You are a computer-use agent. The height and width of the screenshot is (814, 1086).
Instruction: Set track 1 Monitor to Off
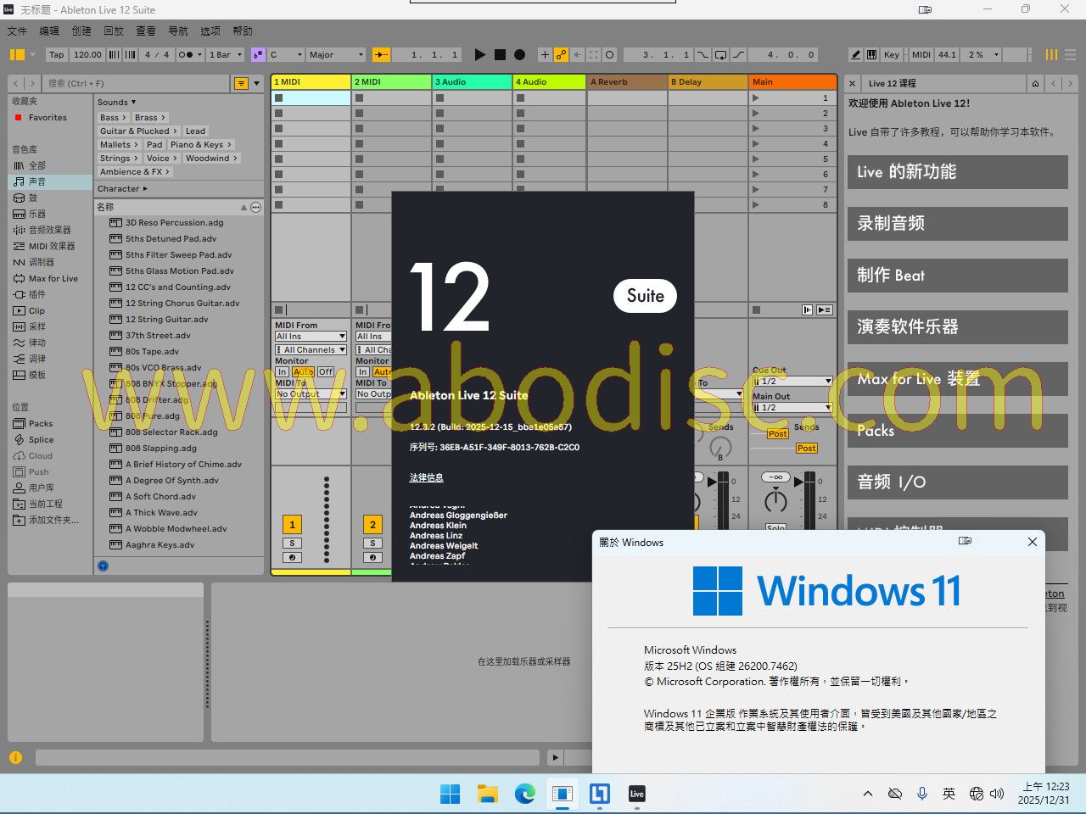[x=326, y=371]
